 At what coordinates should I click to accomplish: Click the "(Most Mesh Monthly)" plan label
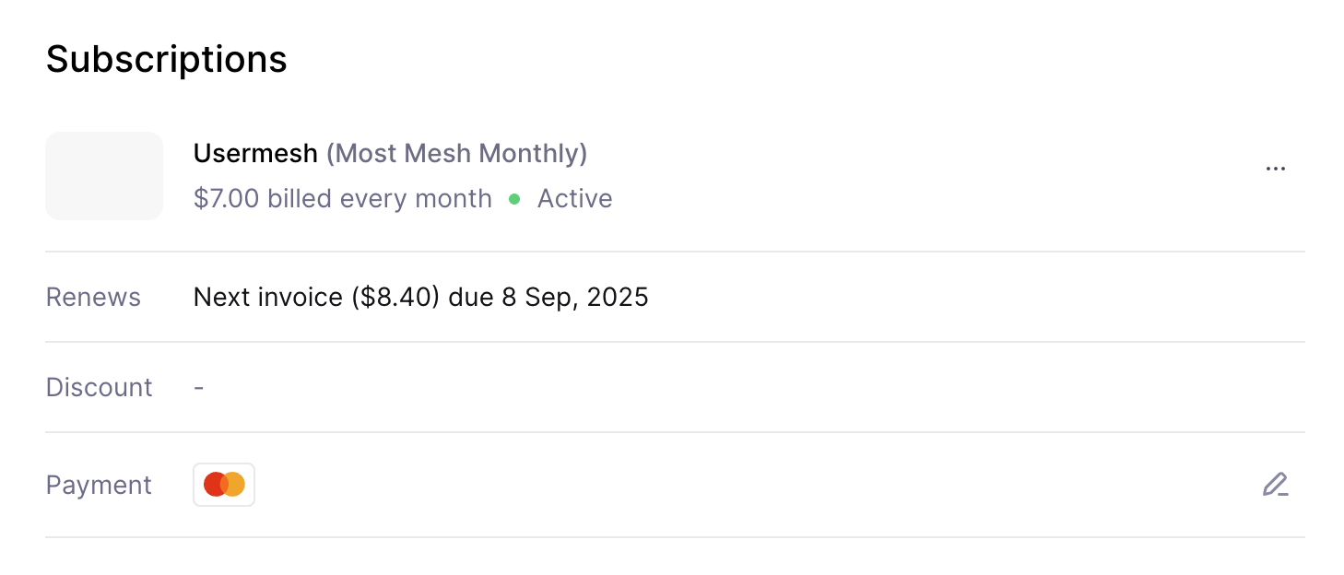coord(456,153)
